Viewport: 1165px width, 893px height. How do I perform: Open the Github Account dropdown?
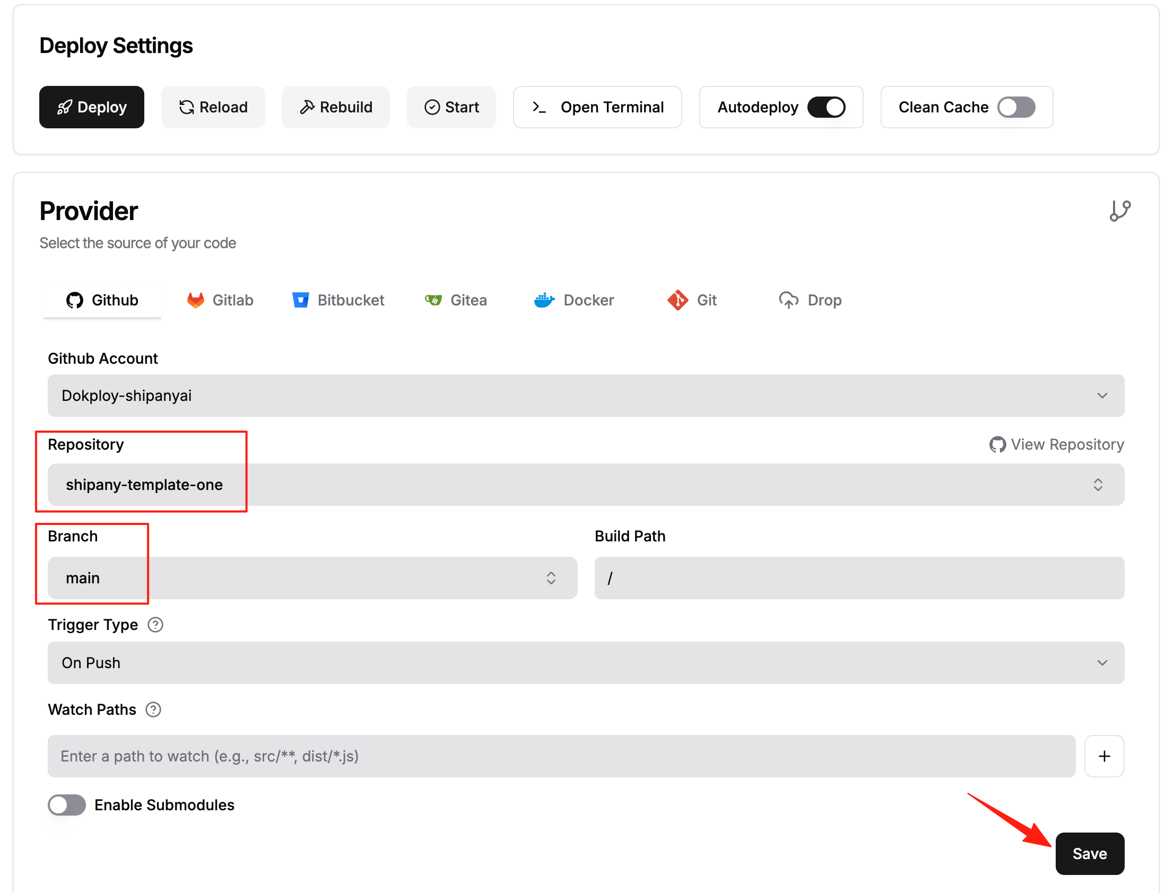[585, 396]
